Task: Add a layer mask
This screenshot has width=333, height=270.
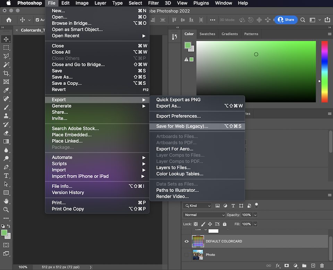Action: [287, 265]
